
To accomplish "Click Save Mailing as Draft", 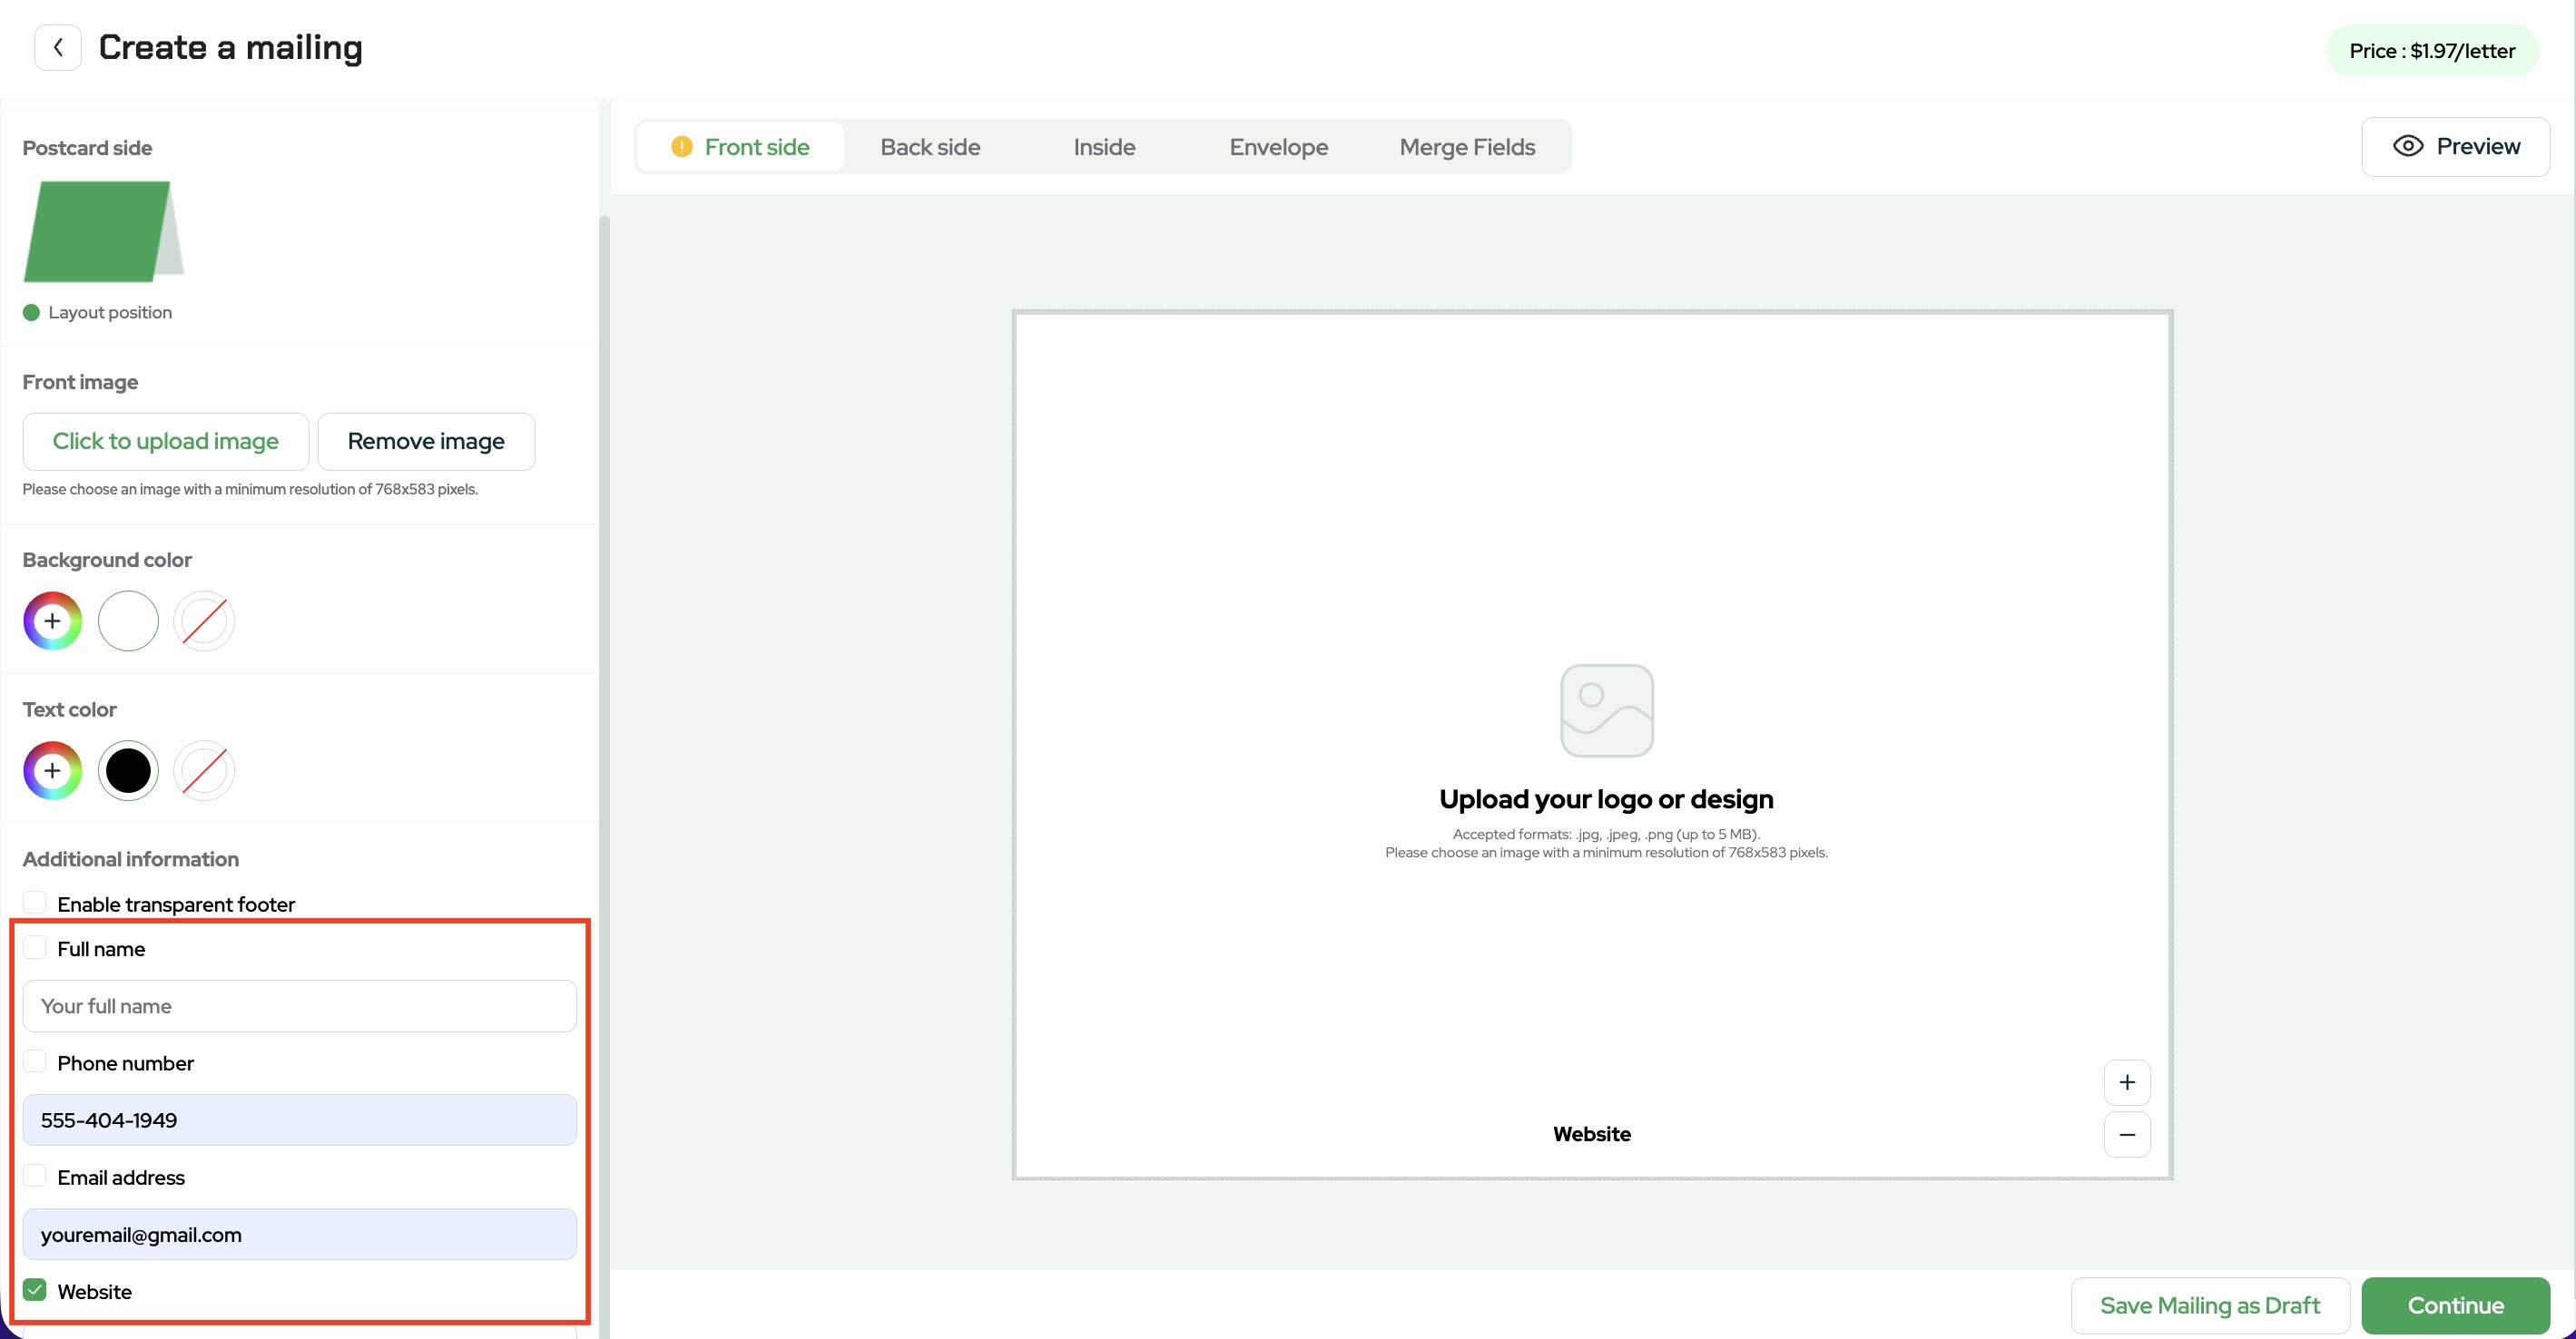I will [2210, 1305].
